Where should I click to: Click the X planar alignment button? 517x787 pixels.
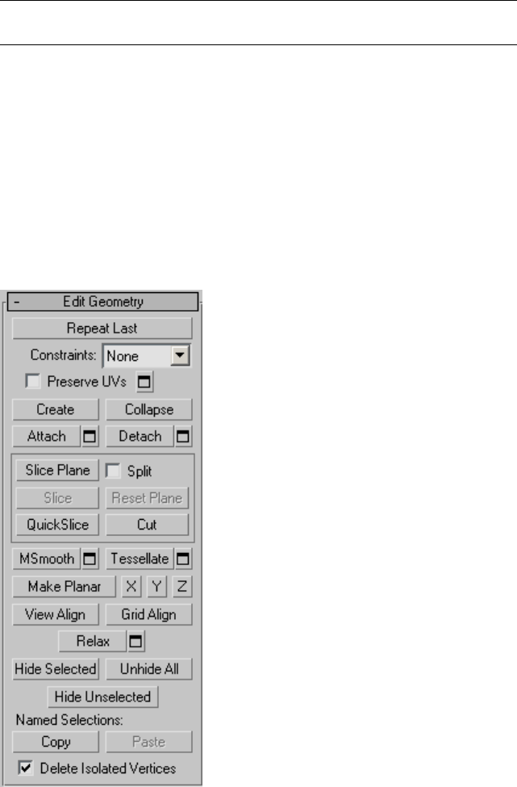131,586
